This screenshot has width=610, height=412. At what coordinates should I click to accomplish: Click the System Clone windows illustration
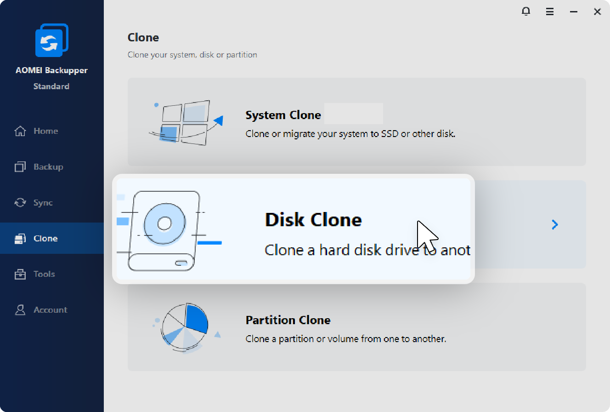point(185,122)
